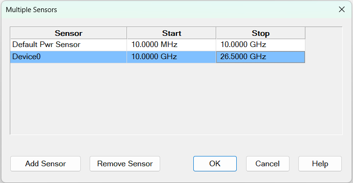Open Help for Multiple Sensors

[320, 164]
